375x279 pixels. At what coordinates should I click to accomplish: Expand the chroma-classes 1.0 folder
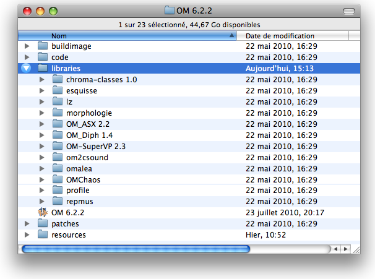point(41,79)
